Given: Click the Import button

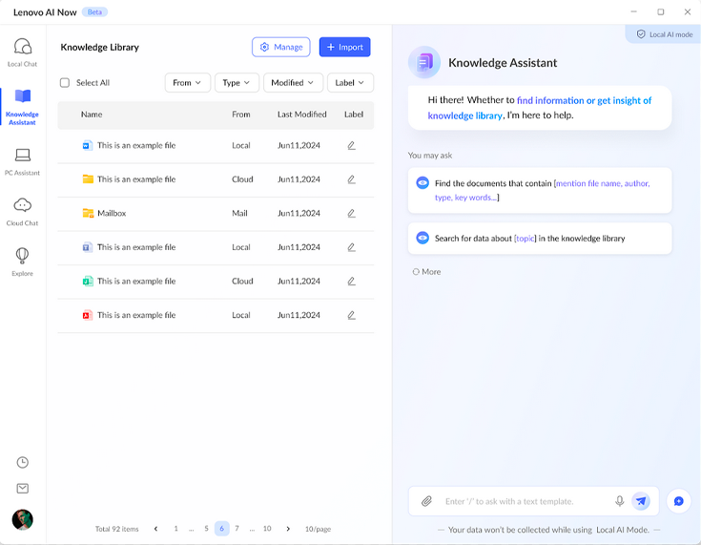Looking at the screenshot, I should (x=344, y=47).
